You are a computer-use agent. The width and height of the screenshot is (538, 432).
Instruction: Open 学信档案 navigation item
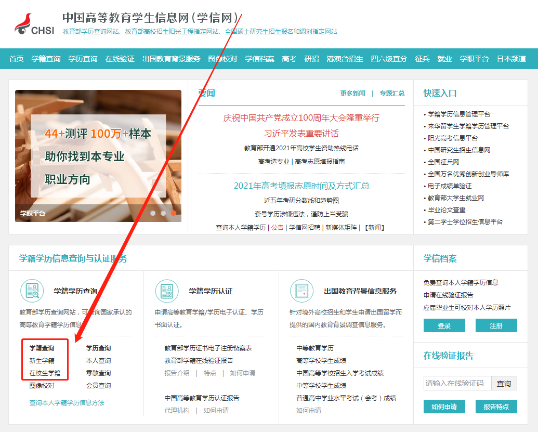[x=260, y=59]
